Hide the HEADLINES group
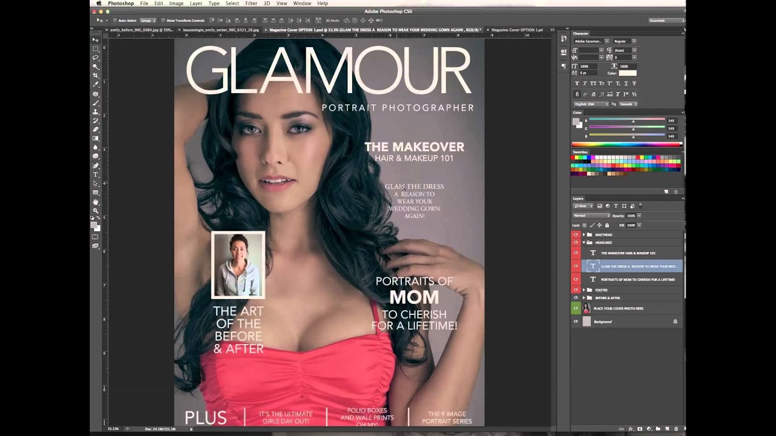Image resolution: width=776 pixels, height=436 pixels. pos(576,243)
